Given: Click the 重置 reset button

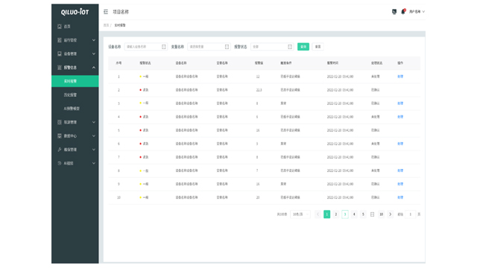Looking at the screenshot, I should click(x=318, y=47).
